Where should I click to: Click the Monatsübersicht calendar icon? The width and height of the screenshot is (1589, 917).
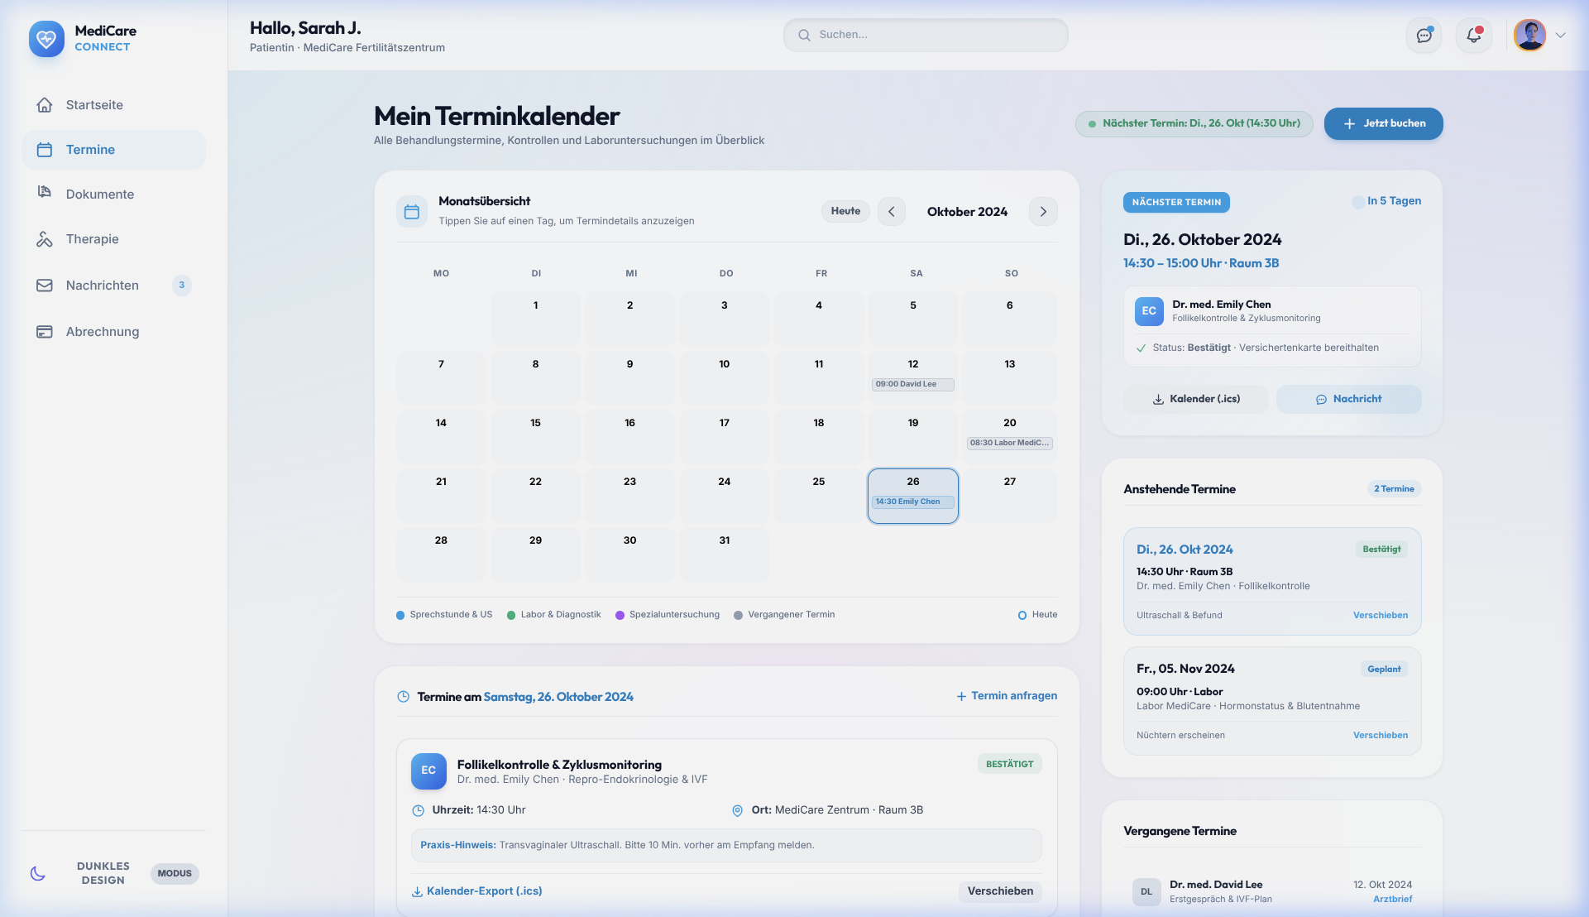coord(412,212)
